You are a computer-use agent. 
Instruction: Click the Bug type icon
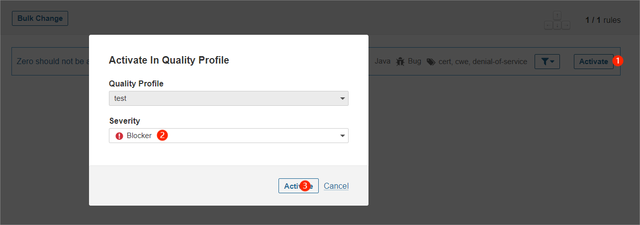(x=400, y=62)
